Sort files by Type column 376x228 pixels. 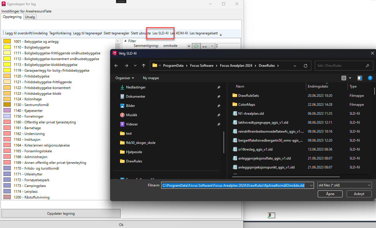coord(353,86)
